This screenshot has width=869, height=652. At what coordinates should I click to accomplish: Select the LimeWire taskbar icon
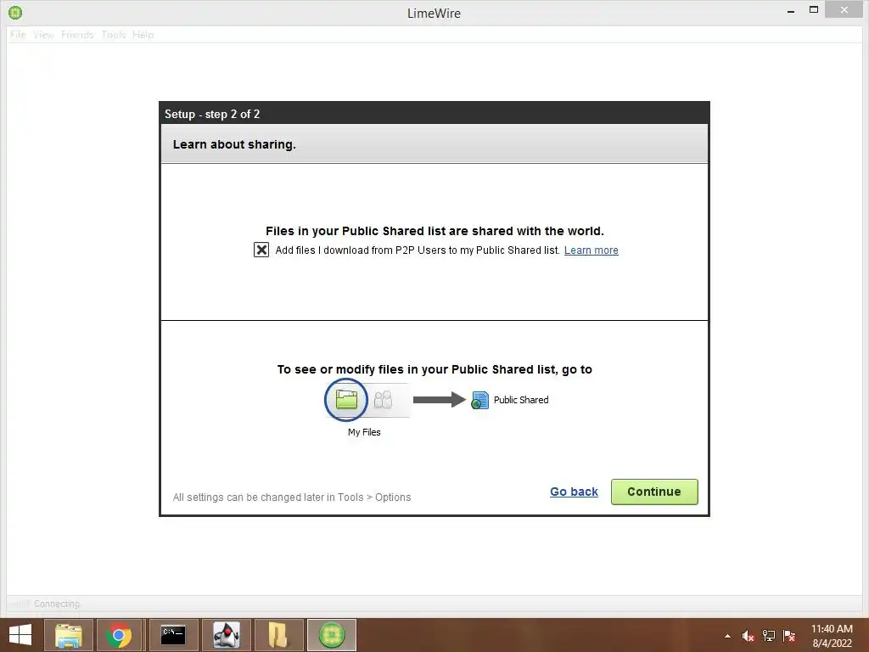[332, 635]
